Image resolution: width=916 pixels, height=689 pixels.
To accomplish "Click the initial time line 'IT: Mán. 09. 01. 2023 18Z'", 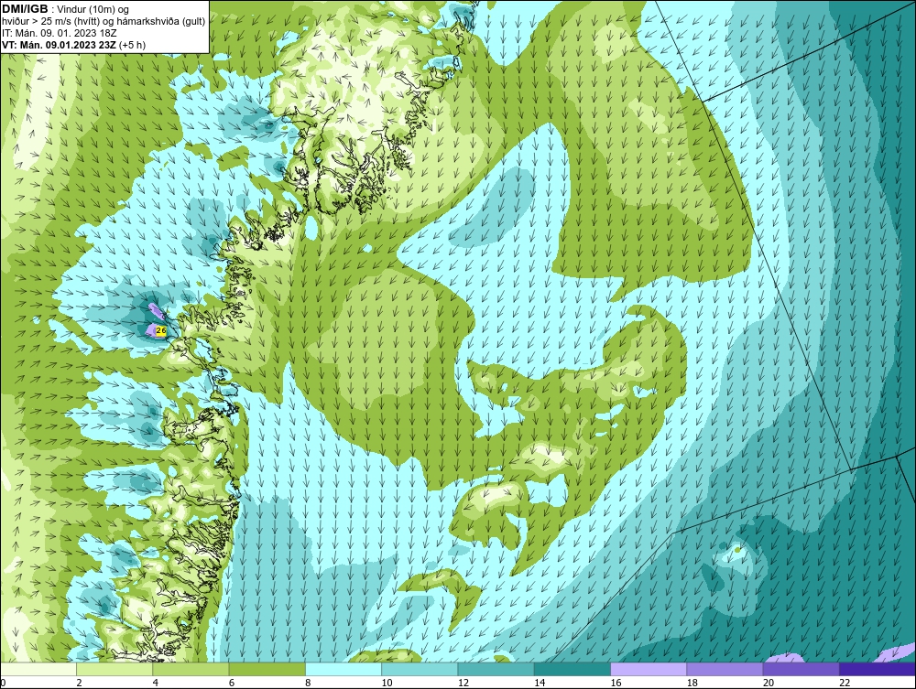I will pyautogui.click(x=60, y=33).
